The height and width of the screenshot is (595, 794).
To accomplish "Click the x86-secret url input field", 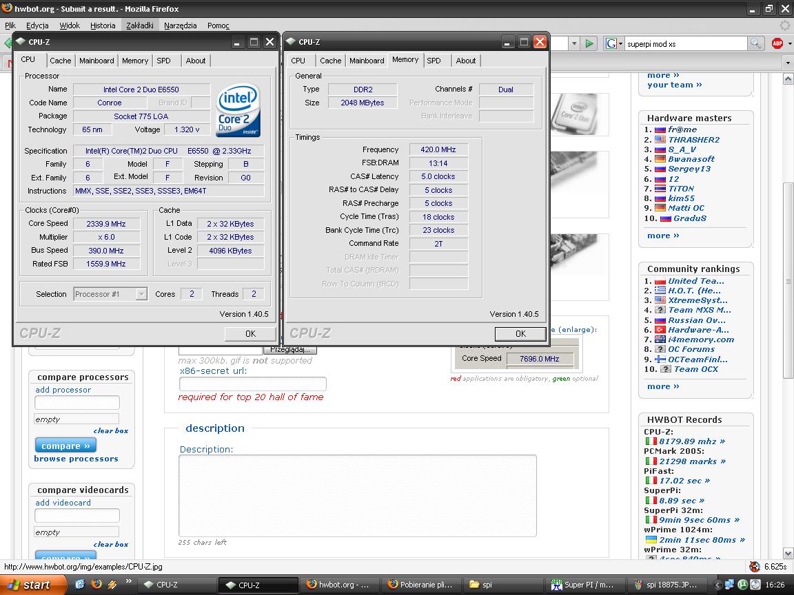I will 253,384.
